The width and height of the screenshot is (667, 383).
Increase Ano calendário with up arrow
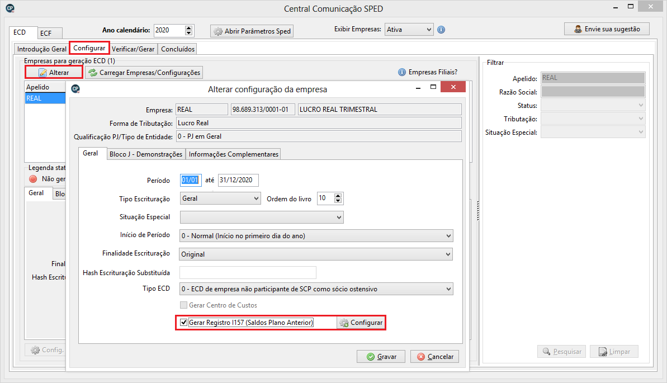(x=189, y=27)
